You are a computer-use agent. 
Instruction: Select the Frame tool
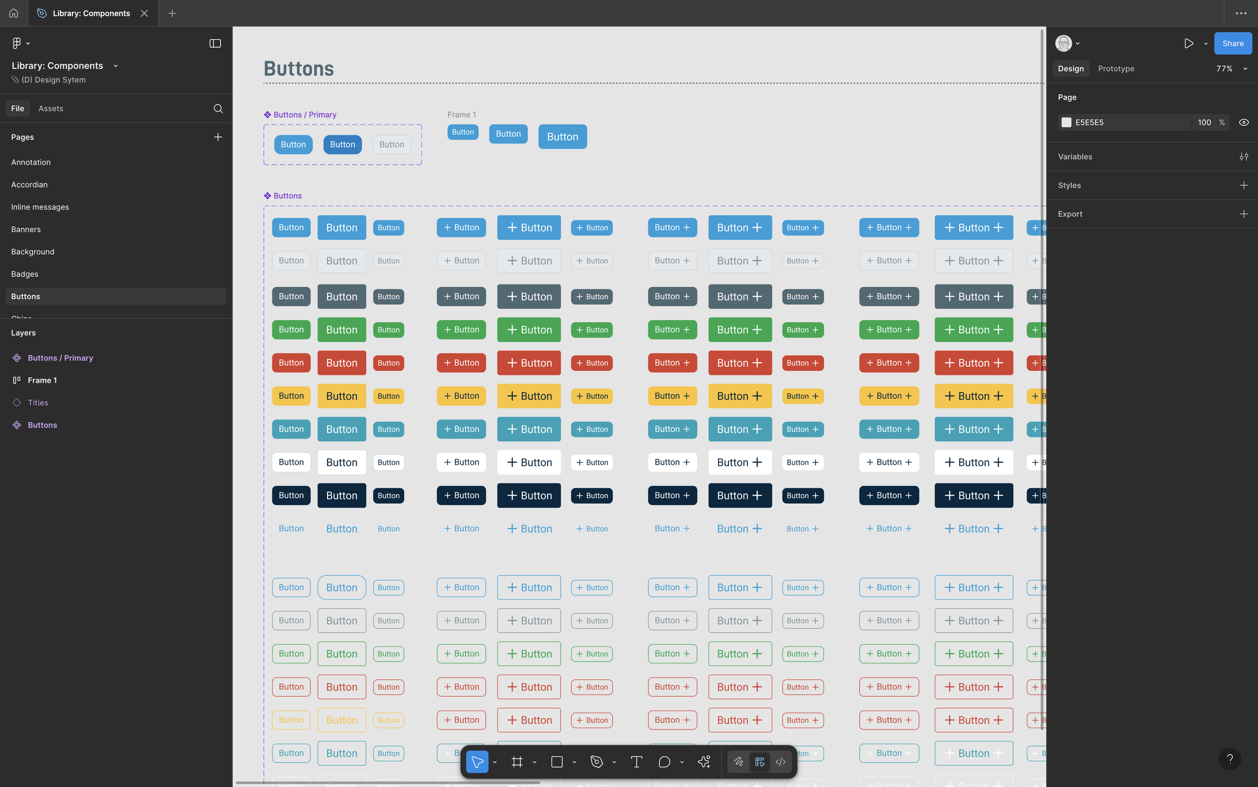pos(516,761)
